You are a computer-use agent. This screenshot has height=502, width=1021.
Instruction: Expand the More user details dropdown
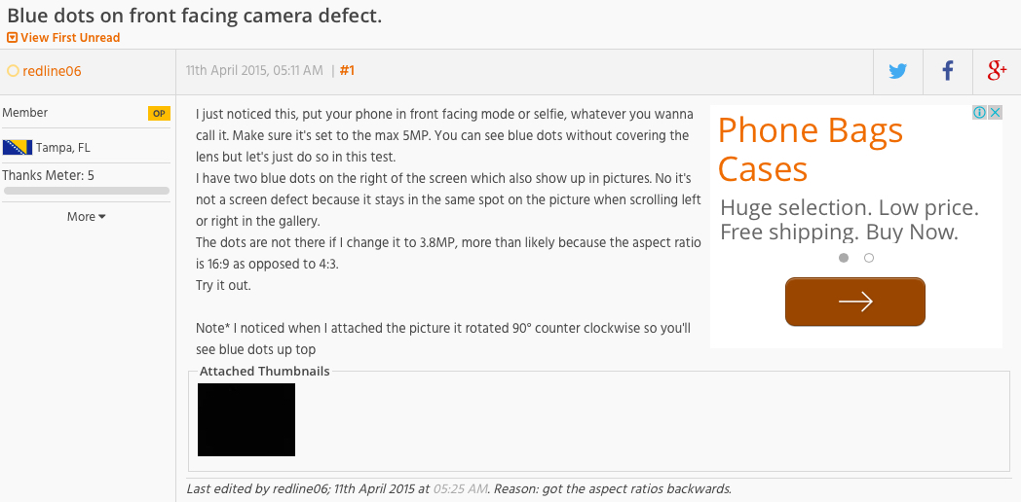coord(87,217)
